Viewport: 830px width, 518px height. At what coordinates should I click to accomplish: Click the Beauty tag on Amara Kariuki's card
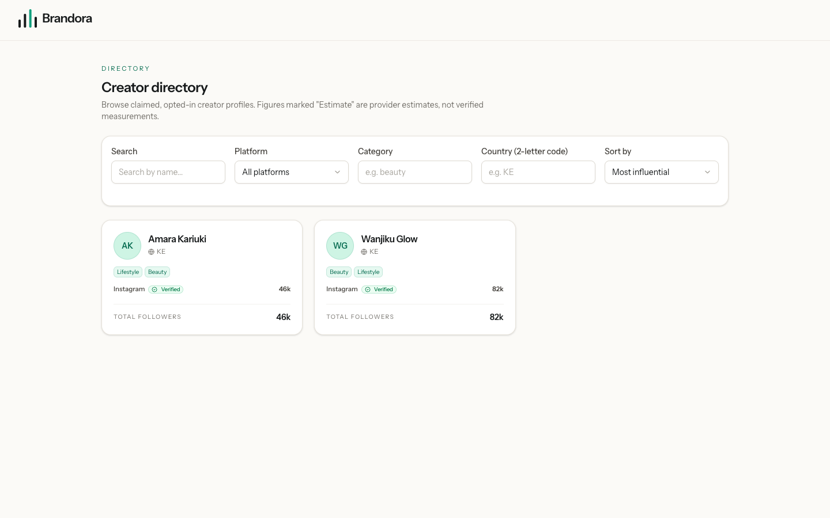tap(157, 272)
